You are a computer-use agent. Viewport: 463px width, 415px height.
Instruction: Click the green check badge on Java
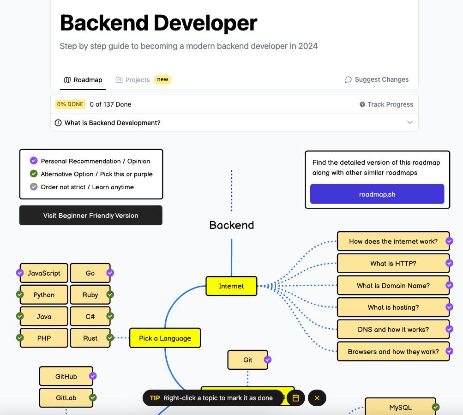click(20, 316)
